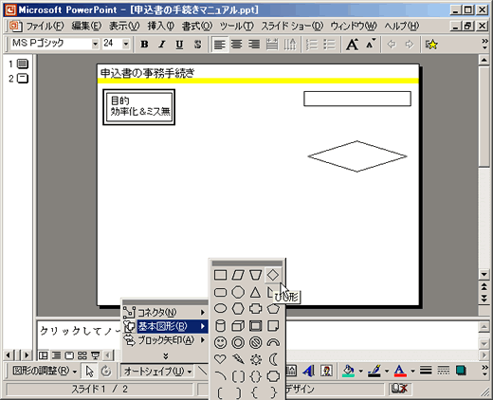This screenshot has width=493, height=400.
Task: Toggle text Shadow formatting
Action: [197, 45]
